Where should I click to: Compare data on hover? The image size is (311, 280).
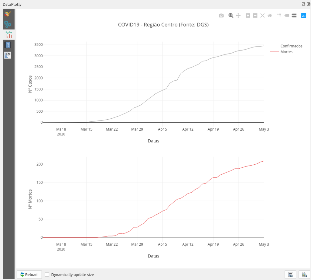[x=294, y=16]
